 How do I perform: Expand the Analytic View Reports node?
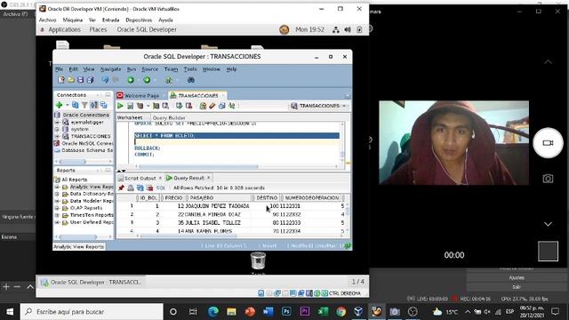[57, 187]
